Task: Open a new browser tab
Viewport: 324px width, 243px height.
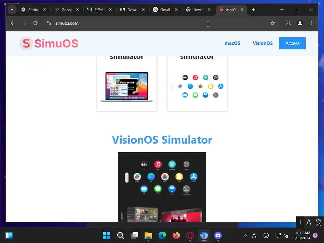Action: coord(253,9)
